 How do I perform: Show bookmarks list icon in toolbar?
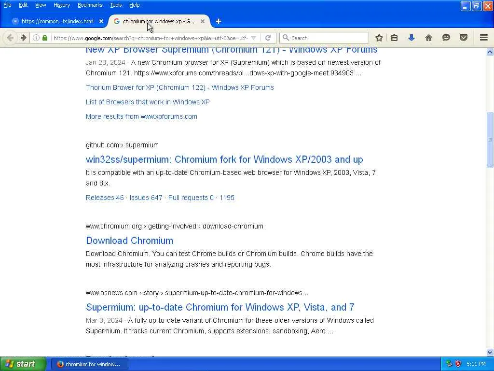click(x=394, y=38)
